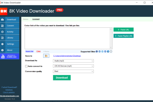Click the Convert file icon in sidebar
Viewport: 153px width, 102px height.
tap(2, 26)
